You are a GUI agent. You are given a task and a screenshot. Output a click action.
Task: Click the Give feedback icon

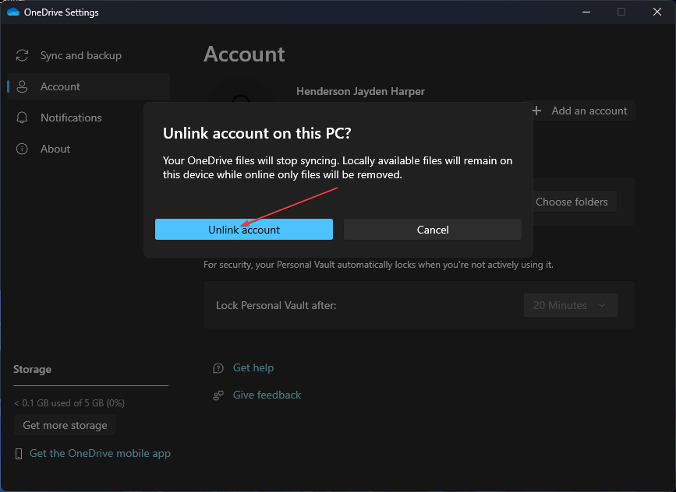pyautogui.click(x=218, y=395)
